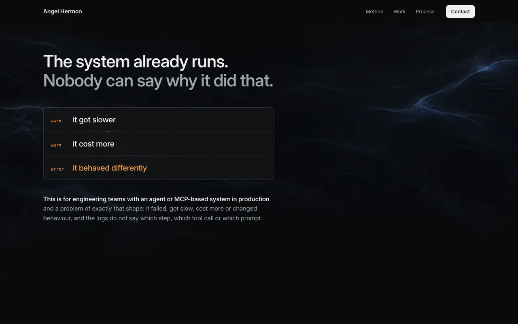The height and width of the screenshot is (324, 518).
Task: Click the word 'Nobody' in the heading
Action: (72, 80)
